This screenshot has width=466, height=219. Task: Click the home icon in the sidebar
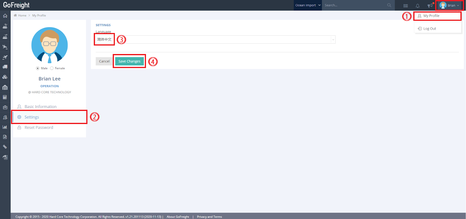click(5, 16)
